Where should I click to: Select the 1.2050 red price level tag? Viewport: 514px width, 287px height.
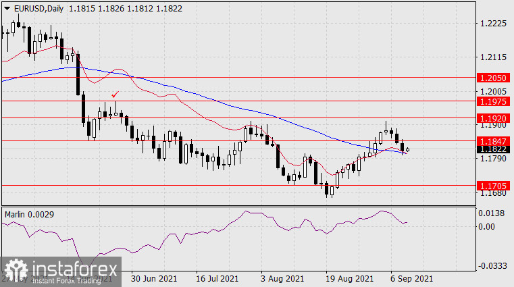[492, 78]
